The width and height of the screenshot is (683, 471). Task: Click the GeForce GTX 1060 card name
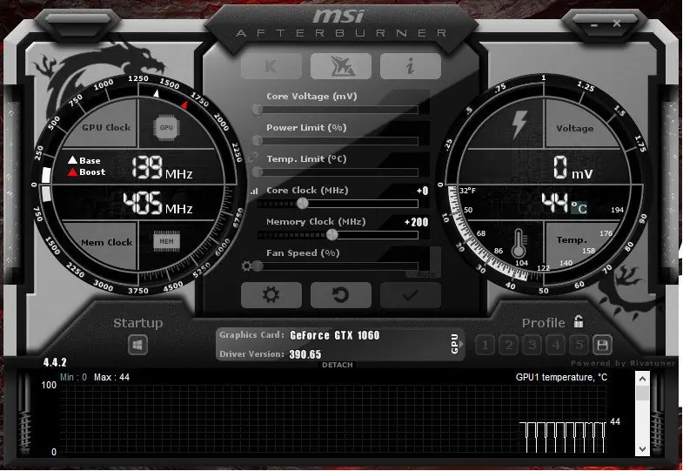(334, 335)
